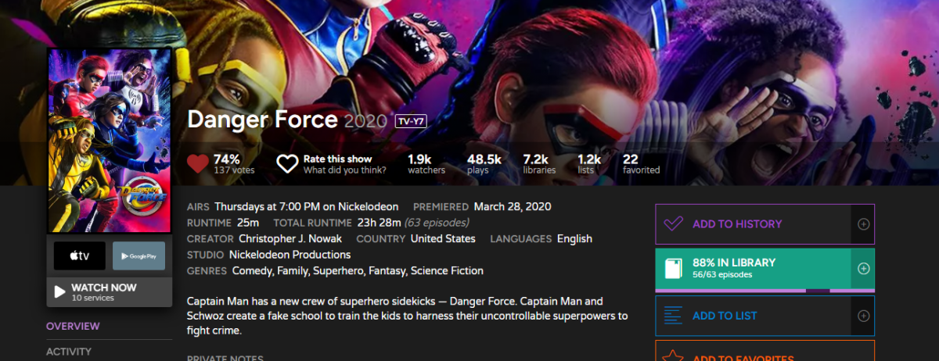
Task: Switch to the Activity tab
Action: tap(69, 352)
